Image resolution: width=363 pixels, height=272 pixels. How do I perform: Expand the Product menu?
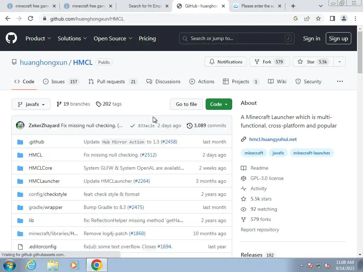(x=38, y=38)
